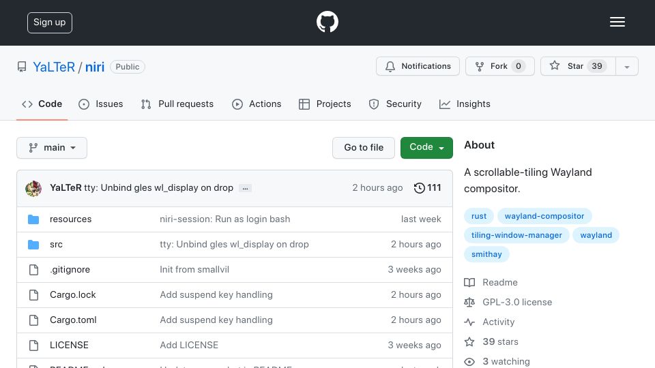This screenshot has height=368, width=655.
Task: Click the Cargo.lock file icon
Action: click(x=34, y=295)
